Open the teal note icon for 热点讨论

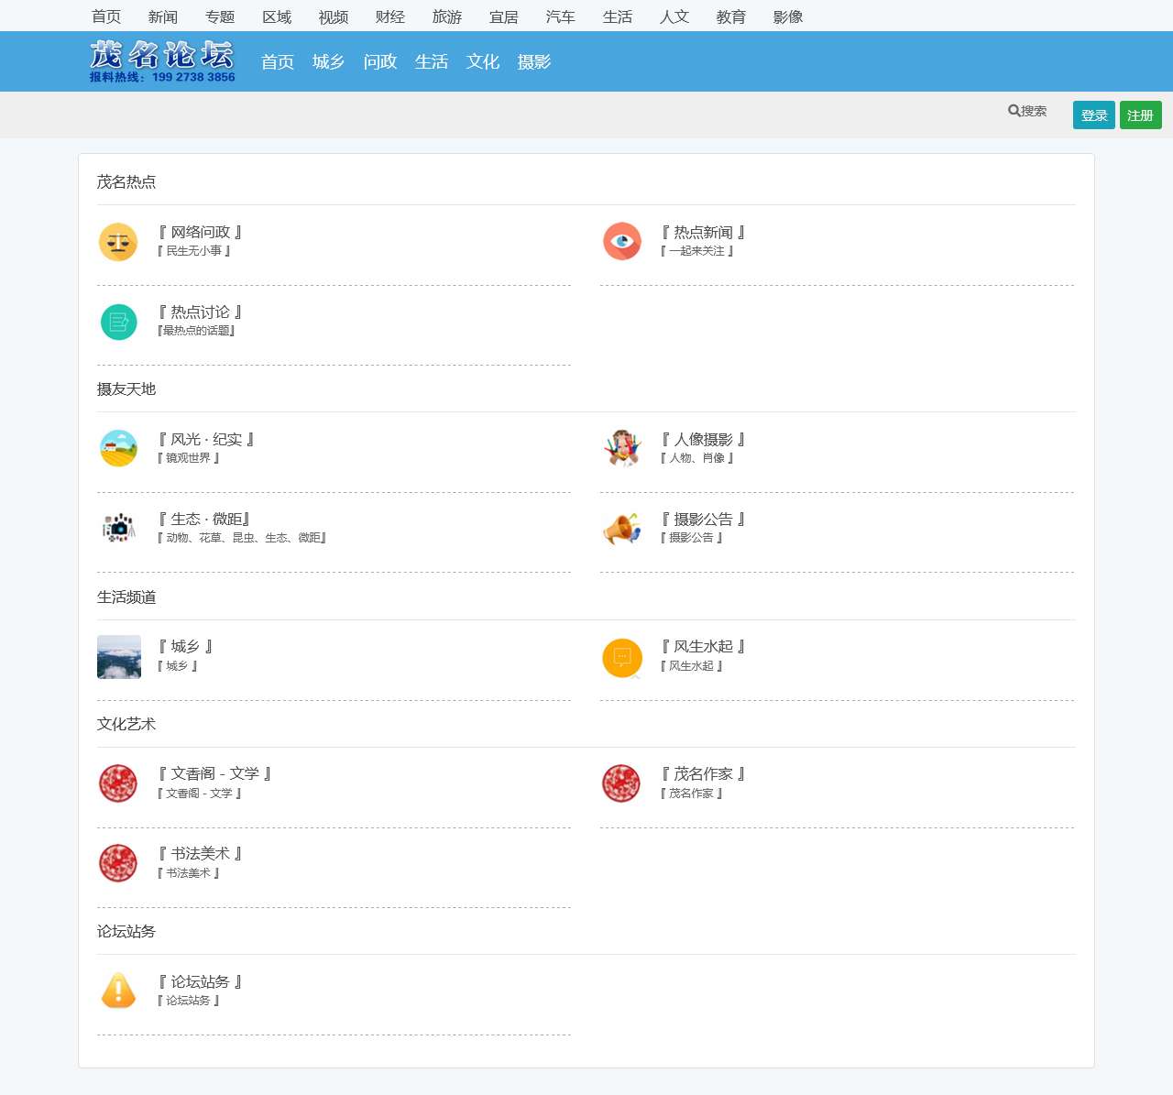point(118,322)
